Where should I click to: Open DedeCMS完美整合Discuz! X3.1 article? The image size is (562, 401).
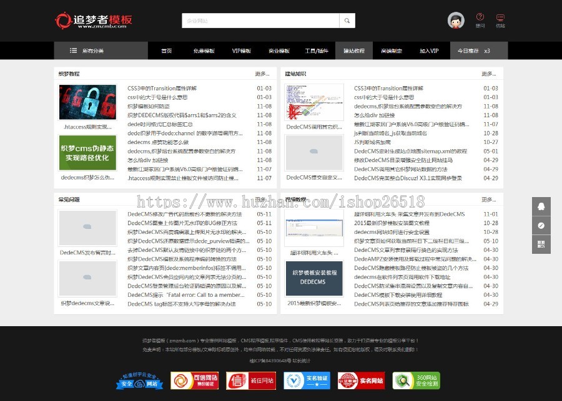[x=408, y=178]
